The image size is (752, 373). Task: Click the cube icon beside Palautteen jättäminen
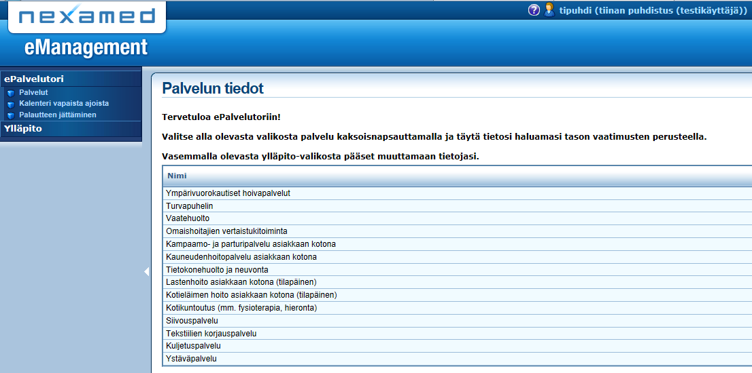pos(11,115)
